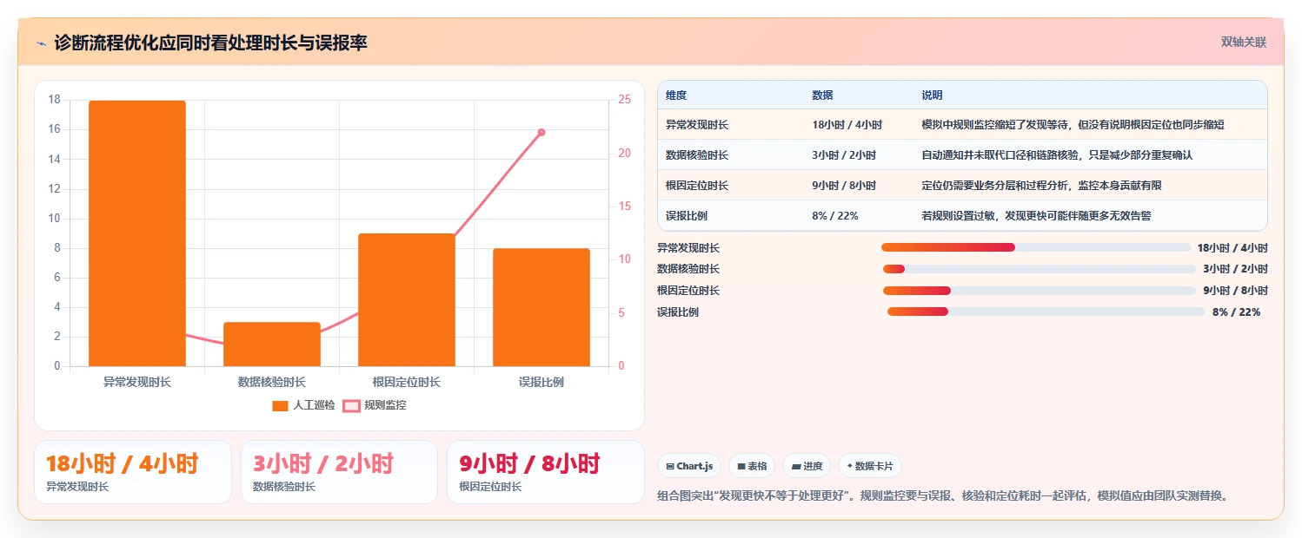The width and height of the screenshot is (1302, 538).
Task: Click the 18小时 / 4小时 data card
Action: [133, 472]
